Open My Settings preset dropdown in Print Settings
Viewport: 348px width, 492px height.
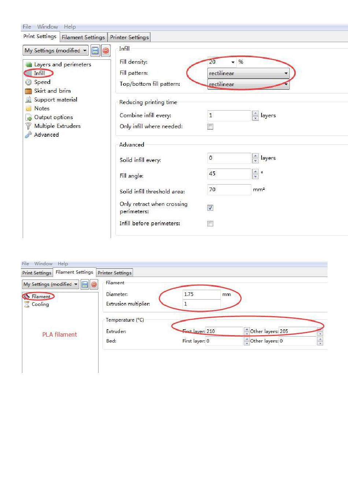click(x=56, y=51)
